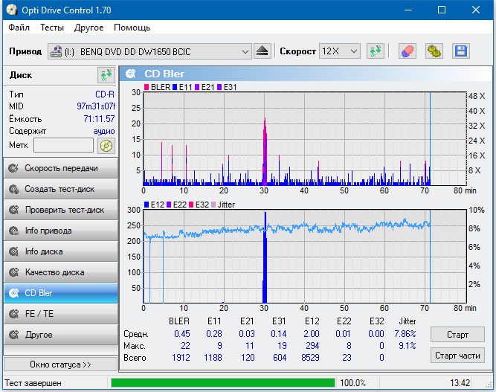This screenshot has height=392, width=496.
Task: Save results using the floppy disk icon
Action: pos(460,51)
